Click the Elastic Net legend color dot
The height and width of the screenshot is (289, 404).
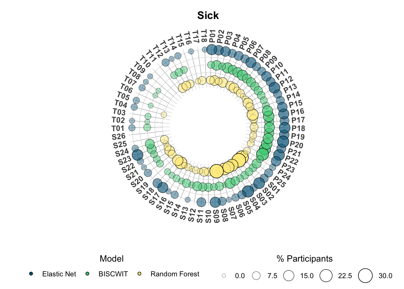click(x=31, y=274)
